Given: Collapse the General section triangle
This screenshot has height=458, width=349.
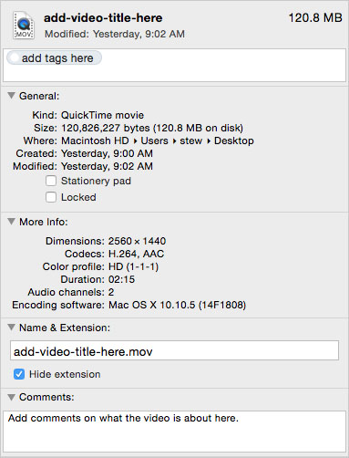Looking at the screenshot, I should click(x=12, y=96).
